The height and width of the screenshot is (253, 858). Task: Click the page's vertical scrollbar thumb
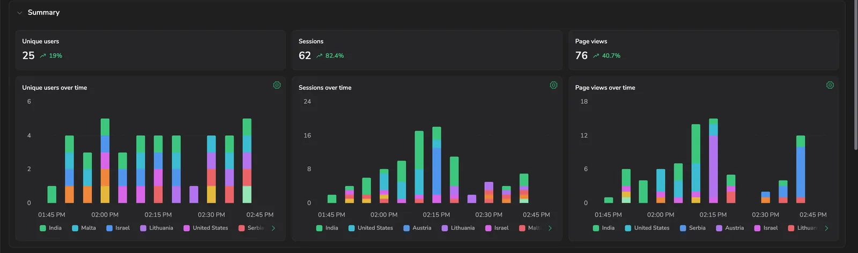tap(855, 75)
